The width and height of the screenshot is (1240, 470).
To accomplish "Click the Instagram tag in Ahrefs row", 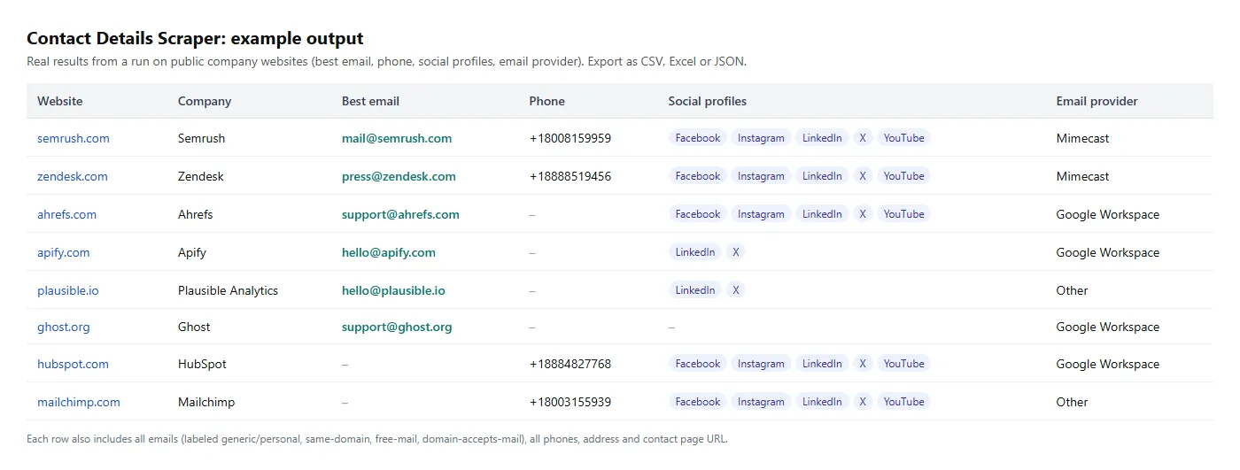I will (x=761, y=214).
